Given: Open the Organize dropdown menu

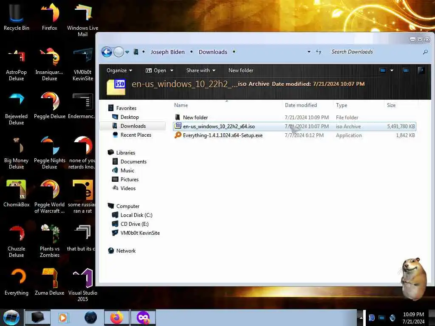Looking at the screenshot, I should tap(119, 70).
